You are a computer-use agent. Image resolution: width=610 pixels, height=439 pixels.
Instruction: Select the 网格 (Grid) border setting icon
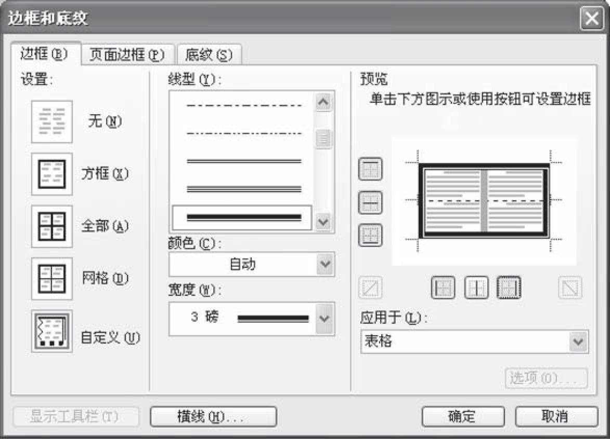point(51,279)
